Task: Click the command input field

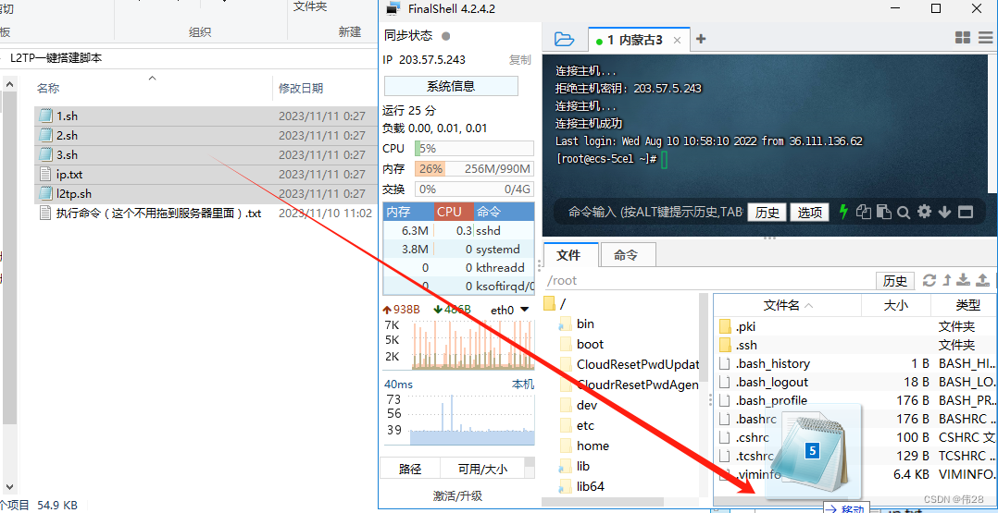Action: pos(653,212)
